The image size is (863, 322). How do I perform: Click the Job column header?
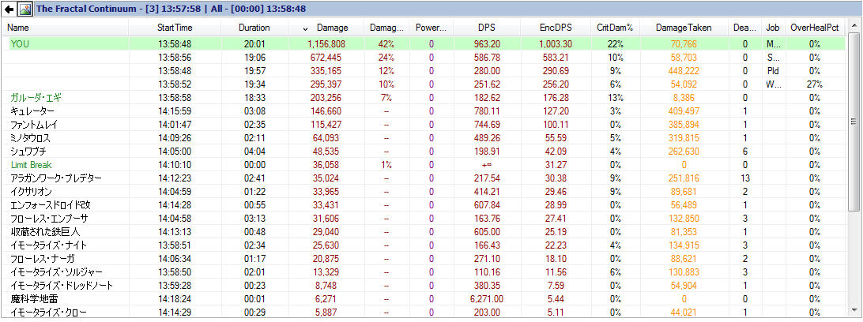pos(773,28)
